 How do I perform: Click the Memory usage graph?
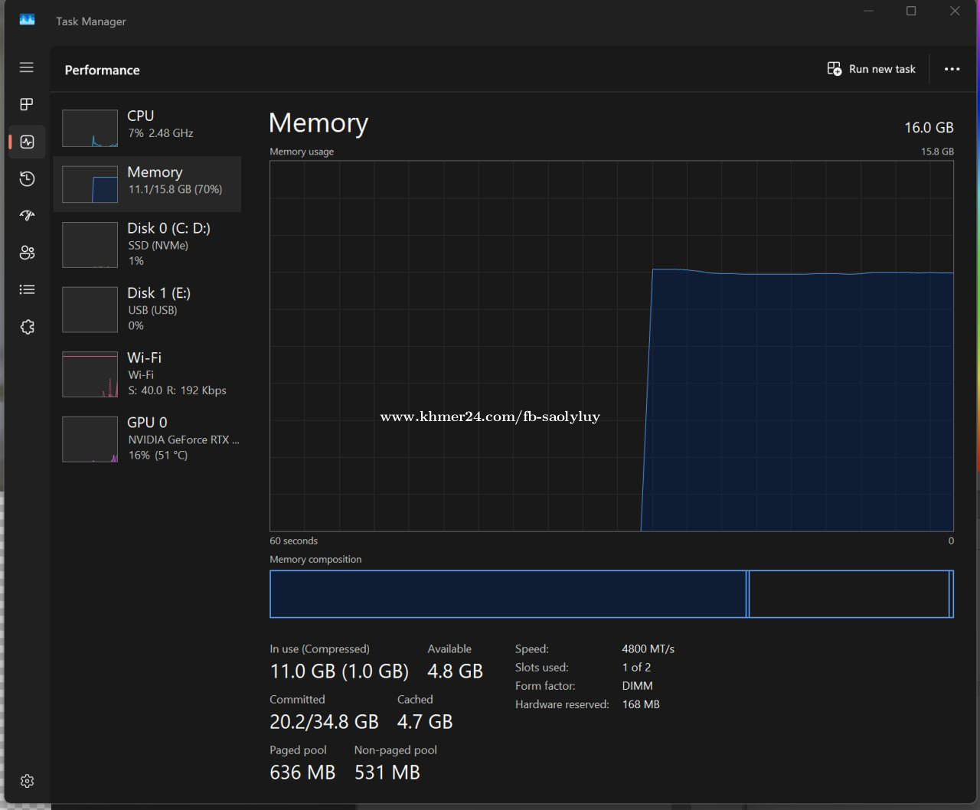(612, 346)
